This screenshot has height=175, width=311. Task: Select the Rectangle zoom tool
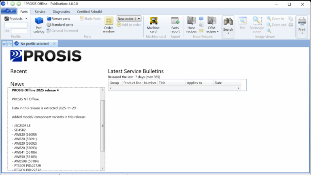pos(257,25)
